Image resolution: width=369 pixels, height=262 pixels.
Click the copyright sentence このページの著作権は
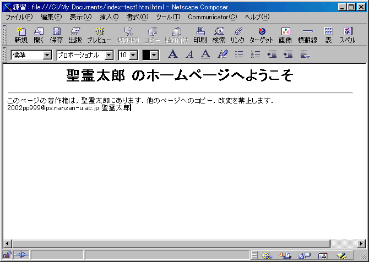[140, 101]
